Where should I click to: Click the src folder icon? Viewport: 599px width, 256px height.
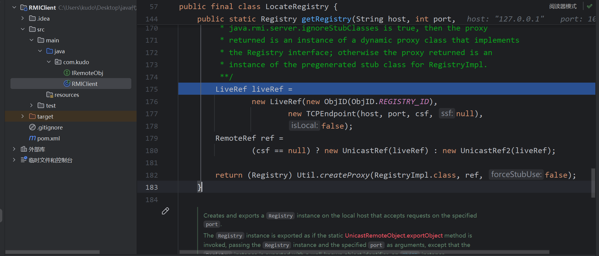pos(32,29)
